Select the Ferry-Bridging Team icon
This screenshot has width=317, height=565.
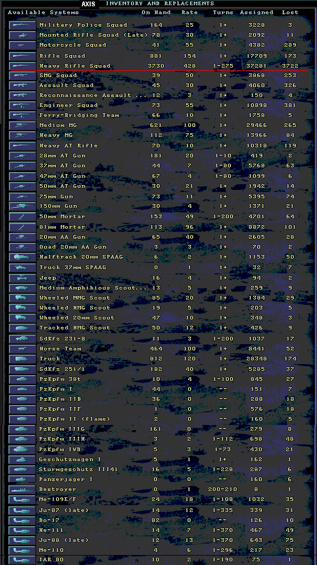23,115
